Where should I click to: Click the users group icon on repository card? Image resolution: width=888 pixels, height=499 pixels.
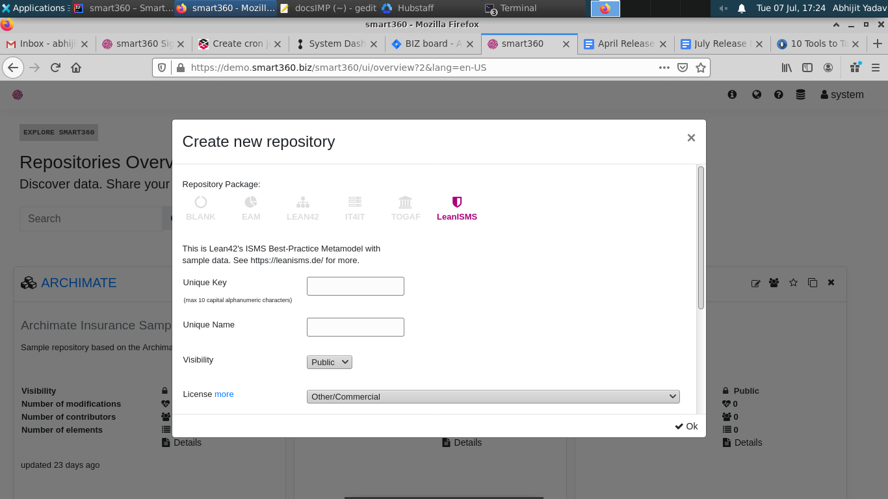774,283
